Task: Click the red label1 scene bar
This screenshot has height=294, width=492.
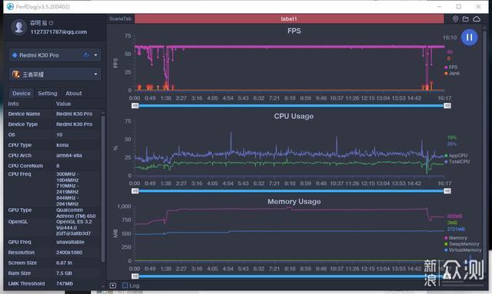Action: pos(289,18)
